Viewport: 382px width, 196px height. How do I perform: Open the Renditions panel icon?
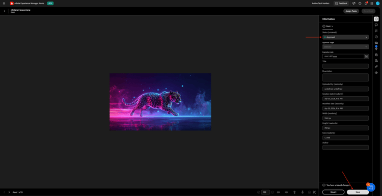376,43
